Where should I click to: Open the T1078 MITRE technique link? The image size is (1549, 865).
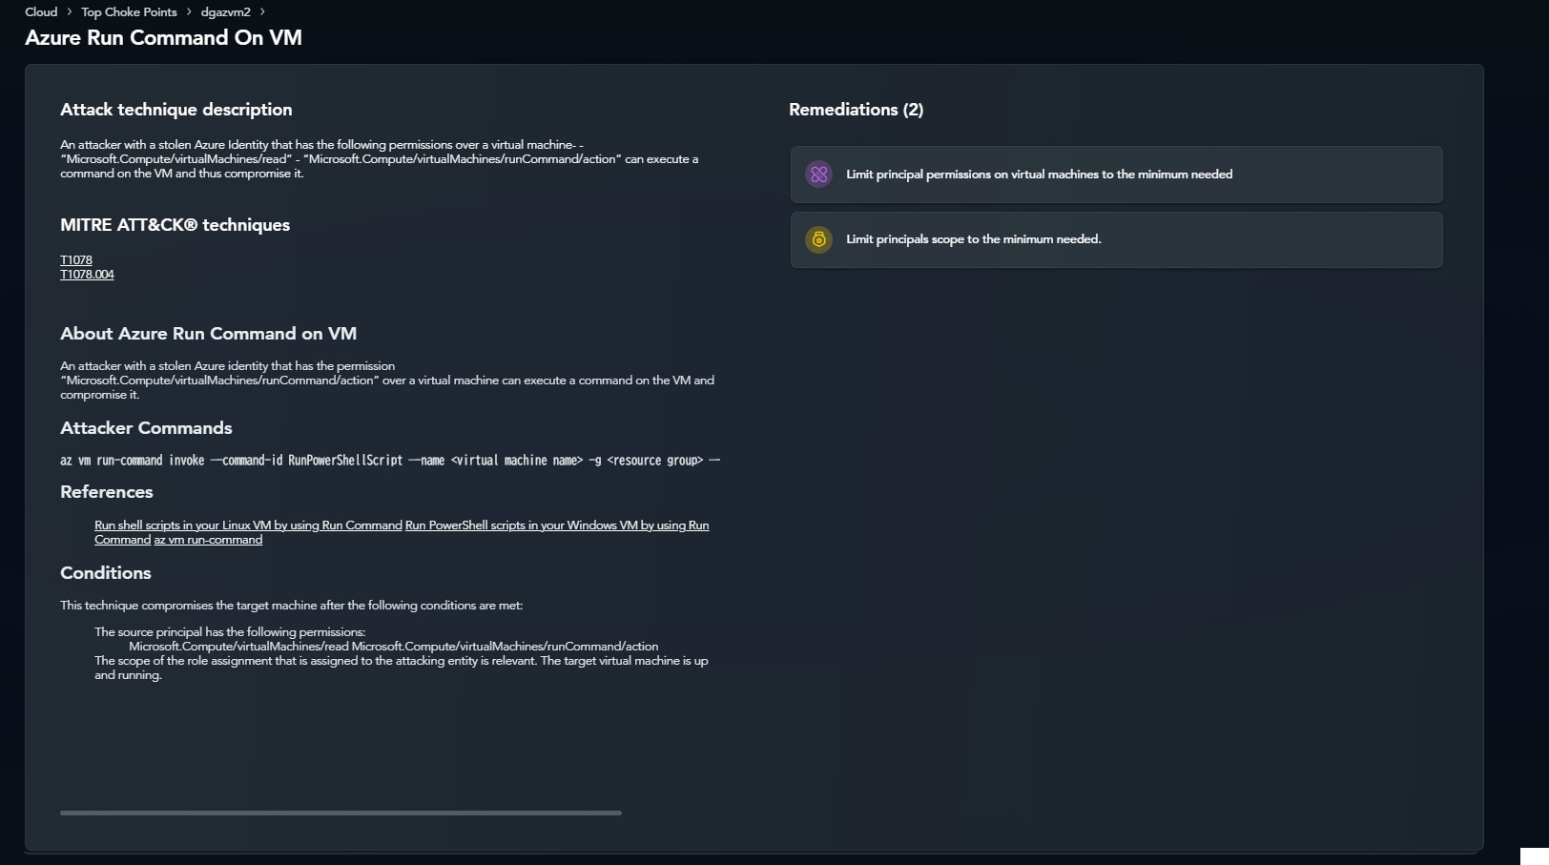(76, 260)
